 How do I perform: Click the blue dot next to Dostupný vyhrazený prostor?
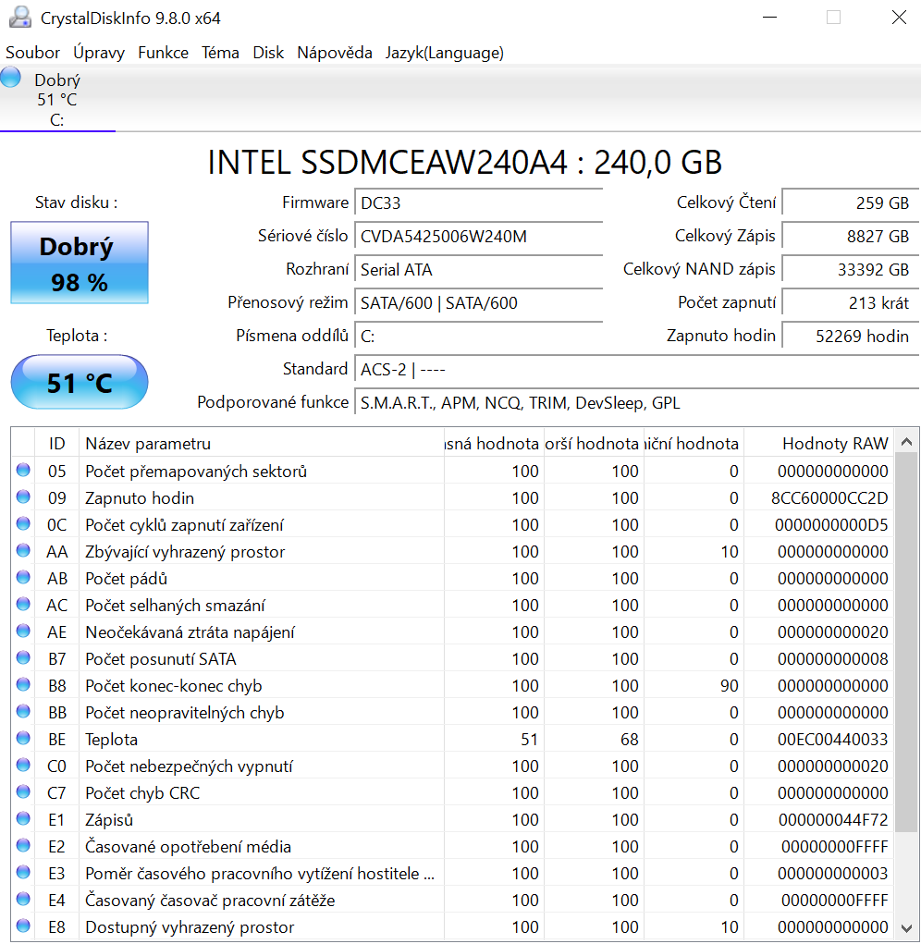coord(21,926)
